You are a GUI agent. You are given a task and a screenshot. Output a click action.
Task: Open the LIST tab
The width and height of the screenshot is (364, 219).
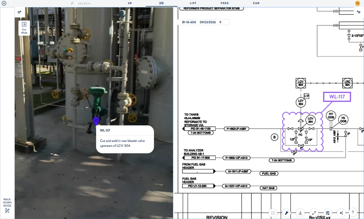[x=193, y=3]
